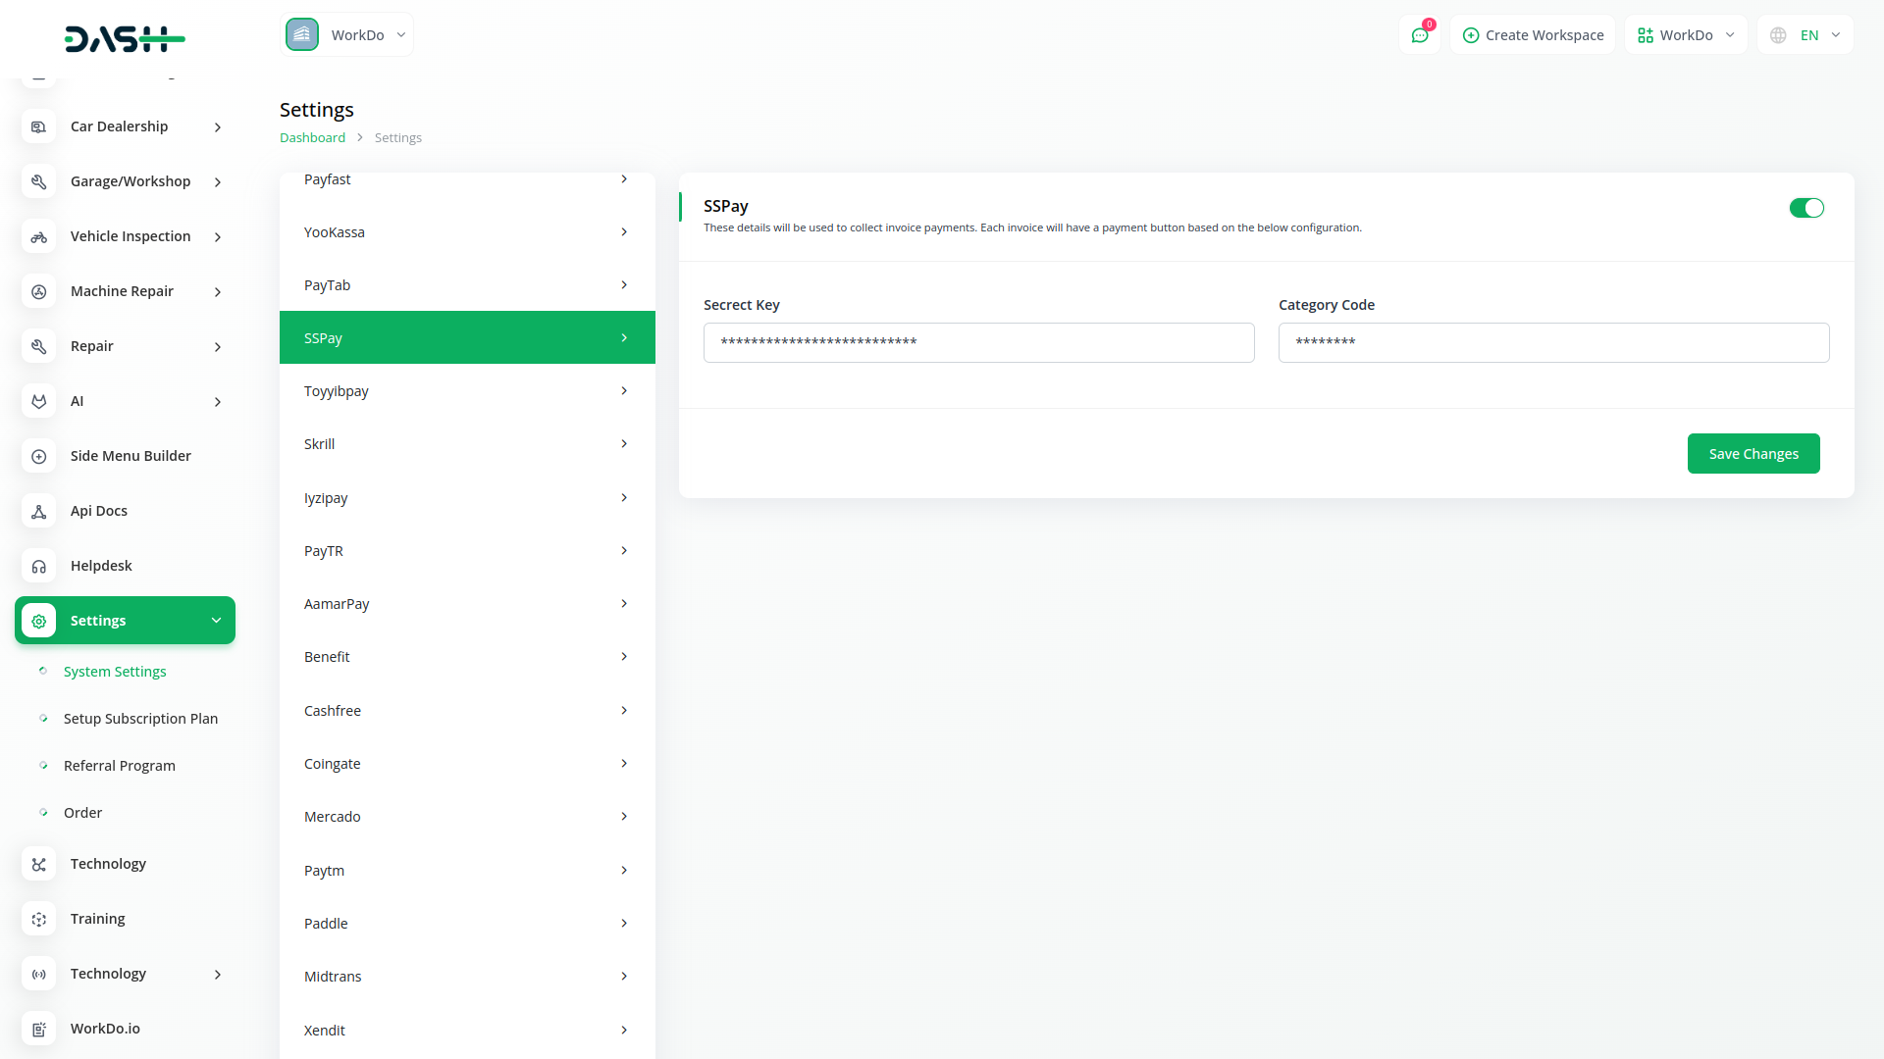The image size is (1884, 1059).
Task: Click the Machine Repair icon
Action: click(39, 291)
